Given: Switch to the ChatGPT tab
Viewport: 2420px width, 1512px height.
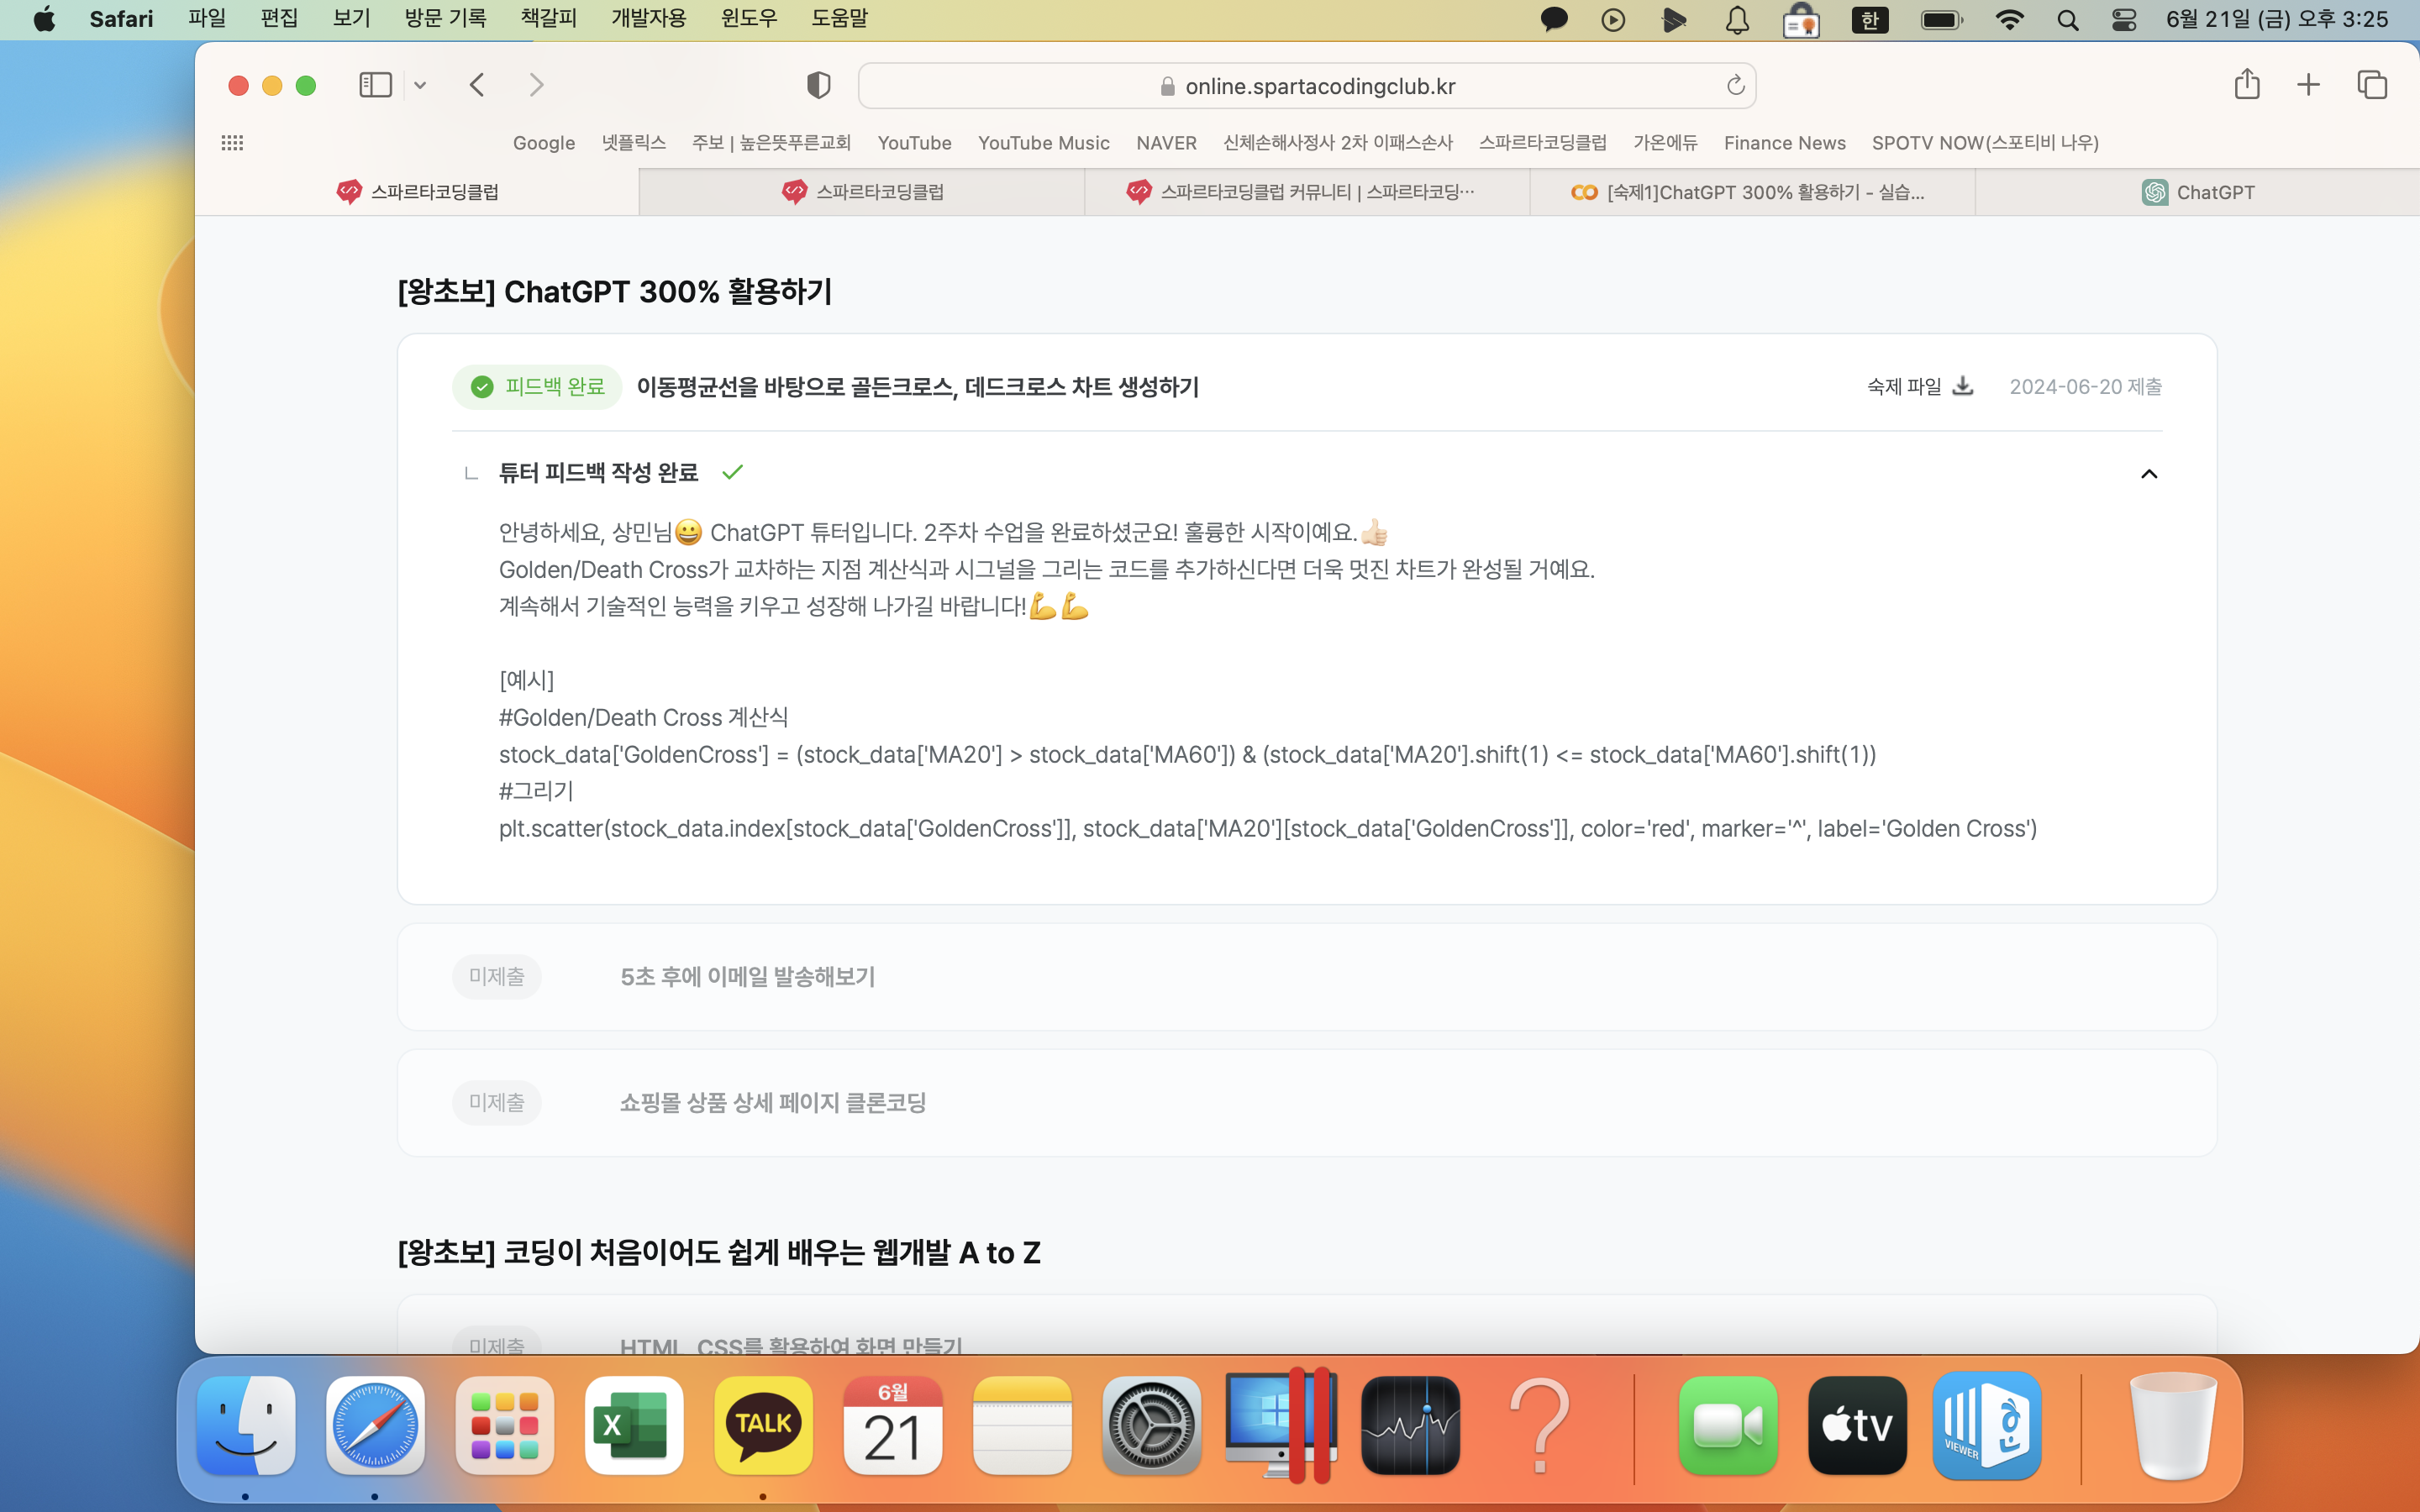Looking at the screenshot, I should point(2198,192).
